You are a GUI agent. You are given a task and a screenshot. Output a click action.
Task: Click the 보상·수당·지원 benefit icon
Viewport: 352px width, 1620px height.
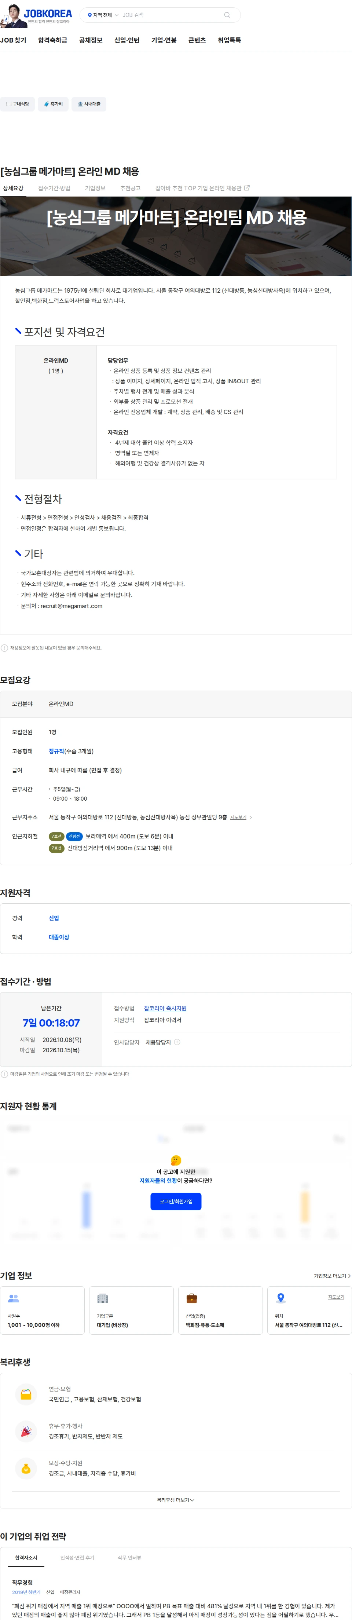26,1469
